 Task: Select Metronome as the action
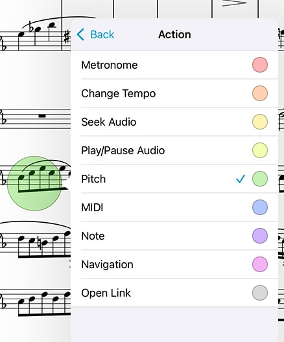coord(174,65)
